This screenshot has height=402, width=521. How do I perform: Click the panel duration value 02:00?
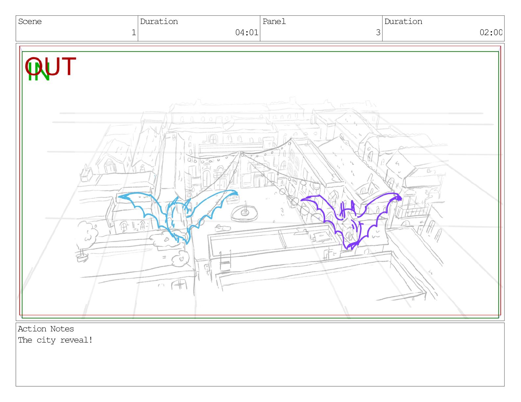(x=491, y=33)
